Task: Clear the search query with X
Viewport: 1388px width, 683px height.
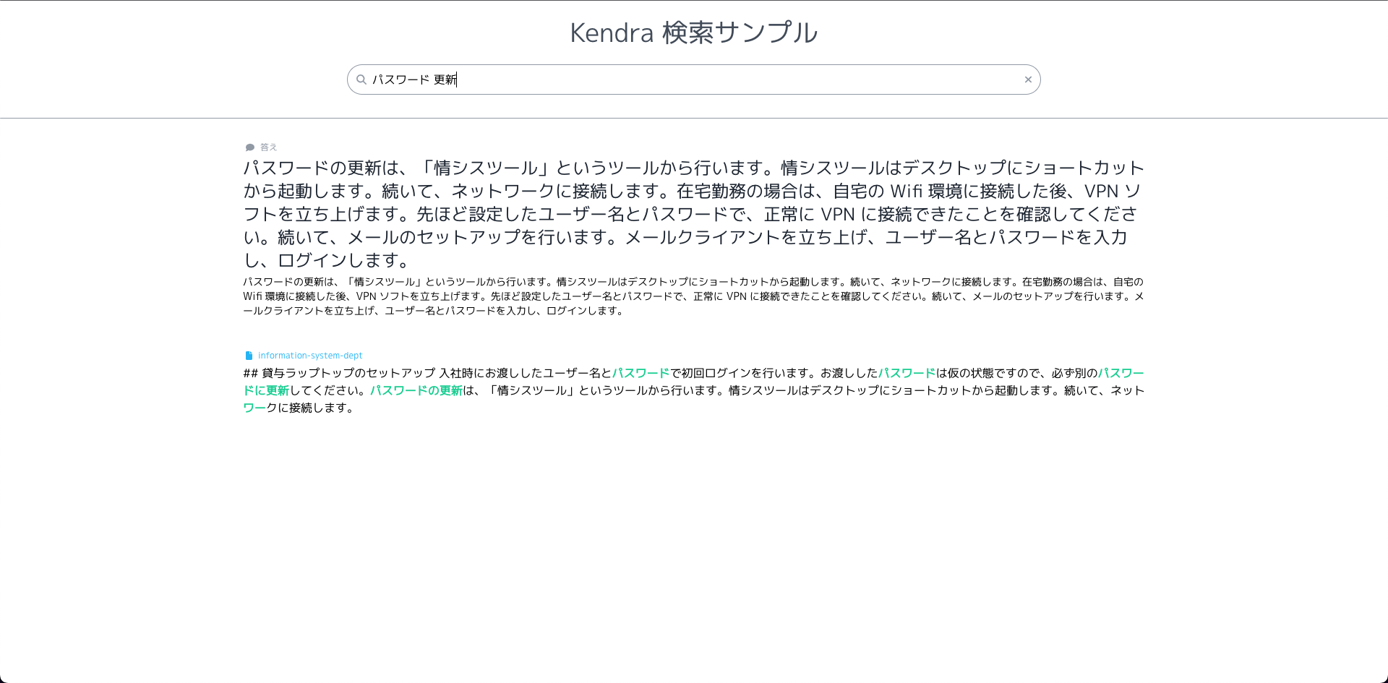Action: (x=1028, y=80)
